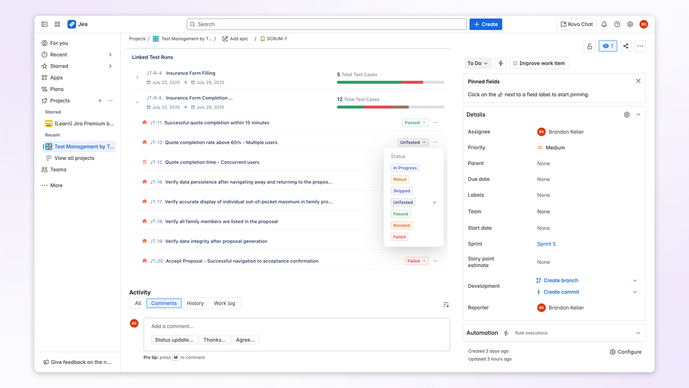Click the priority icon of JT-13
Viewport: 689px width, 388px height.
click(x=145, y=162)
